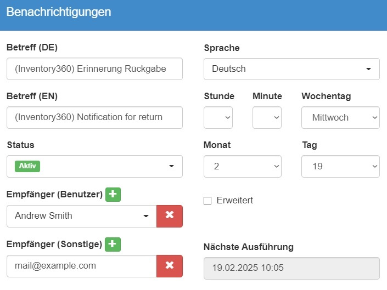Remove recipient Andrew Smith with red X

170,216
